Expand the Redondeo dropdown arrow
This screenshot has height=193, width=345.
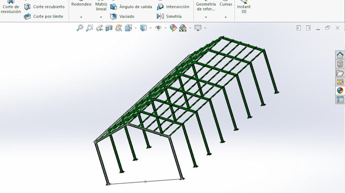click(81, 17)
